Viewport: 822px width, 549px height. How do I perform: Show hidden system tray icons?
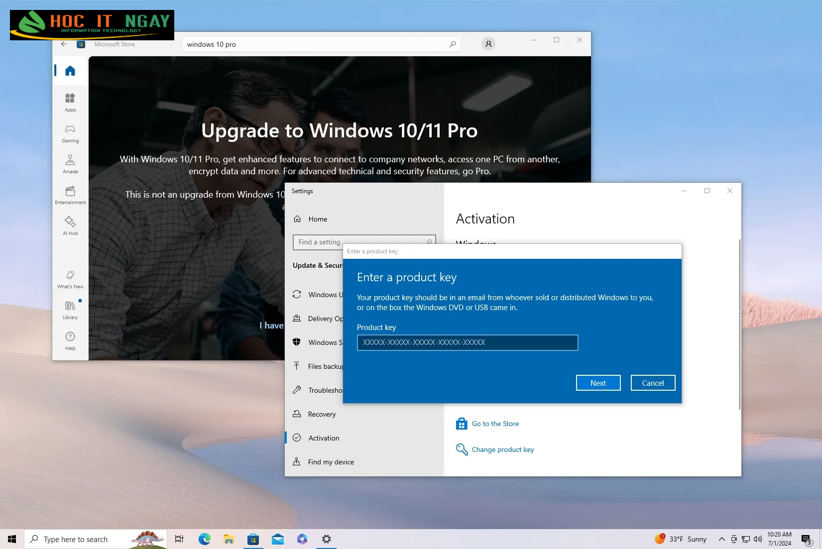click(x=721, y=539)
